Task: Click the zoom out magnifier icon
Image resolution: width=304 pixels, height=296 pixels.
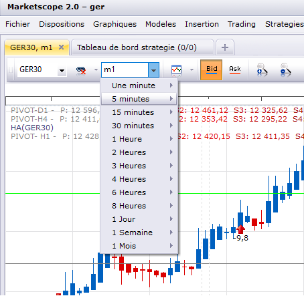Action: pos(285,69)
